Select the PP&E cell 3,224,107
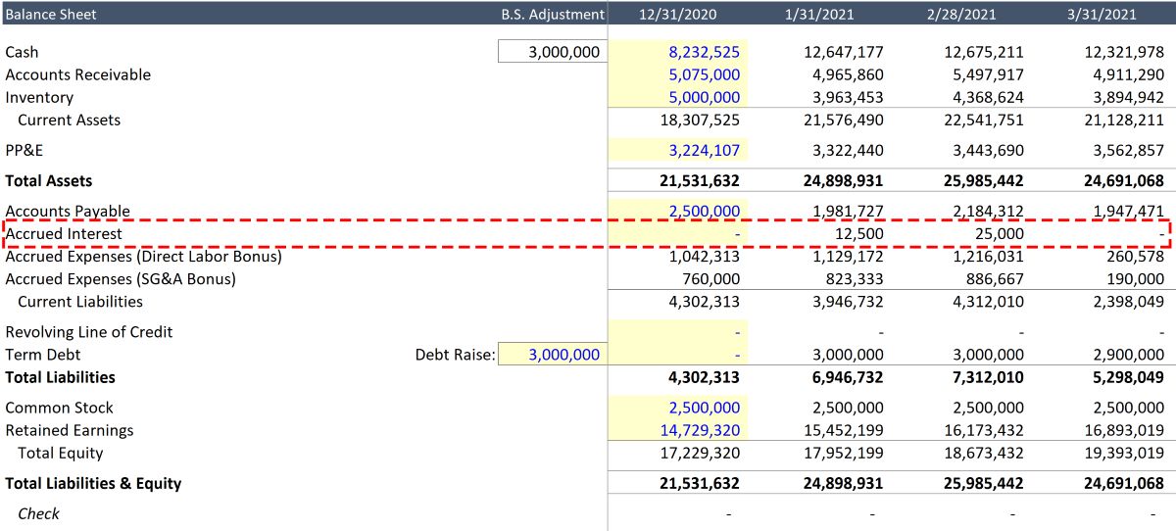This screenshot has width=1176, height=531. pyautogui.click(x=703, y=150)
